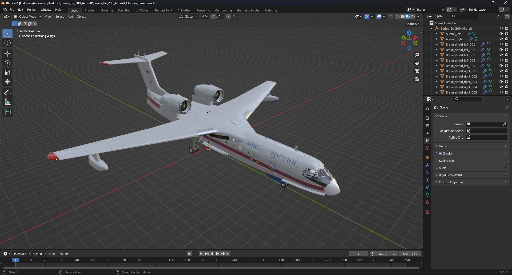Switch perspective/orthographic grid icon
Viewport: 512px width, 275px height.
click(x=417, y=79)
